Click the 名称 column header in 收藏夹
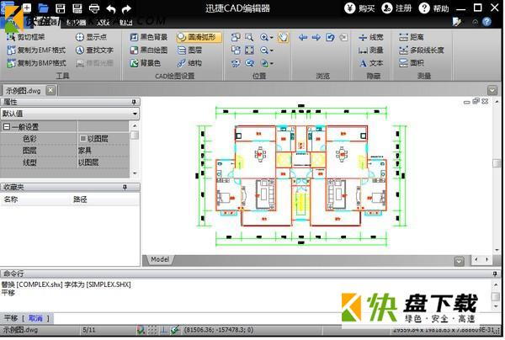This screenshot has width=505, height=340. 11,199
